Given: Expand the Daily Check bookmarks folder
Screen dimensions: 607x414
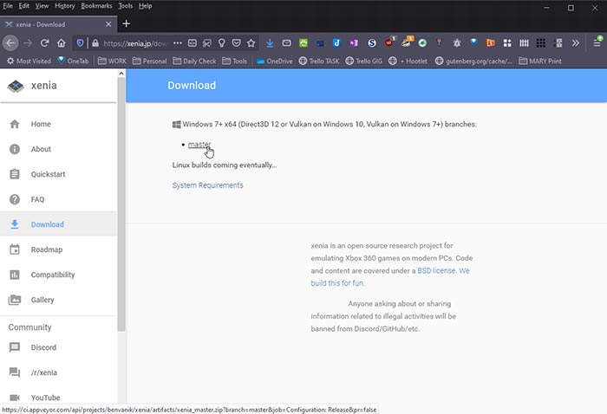Looking at the screenshot, I should pos(194,61).
